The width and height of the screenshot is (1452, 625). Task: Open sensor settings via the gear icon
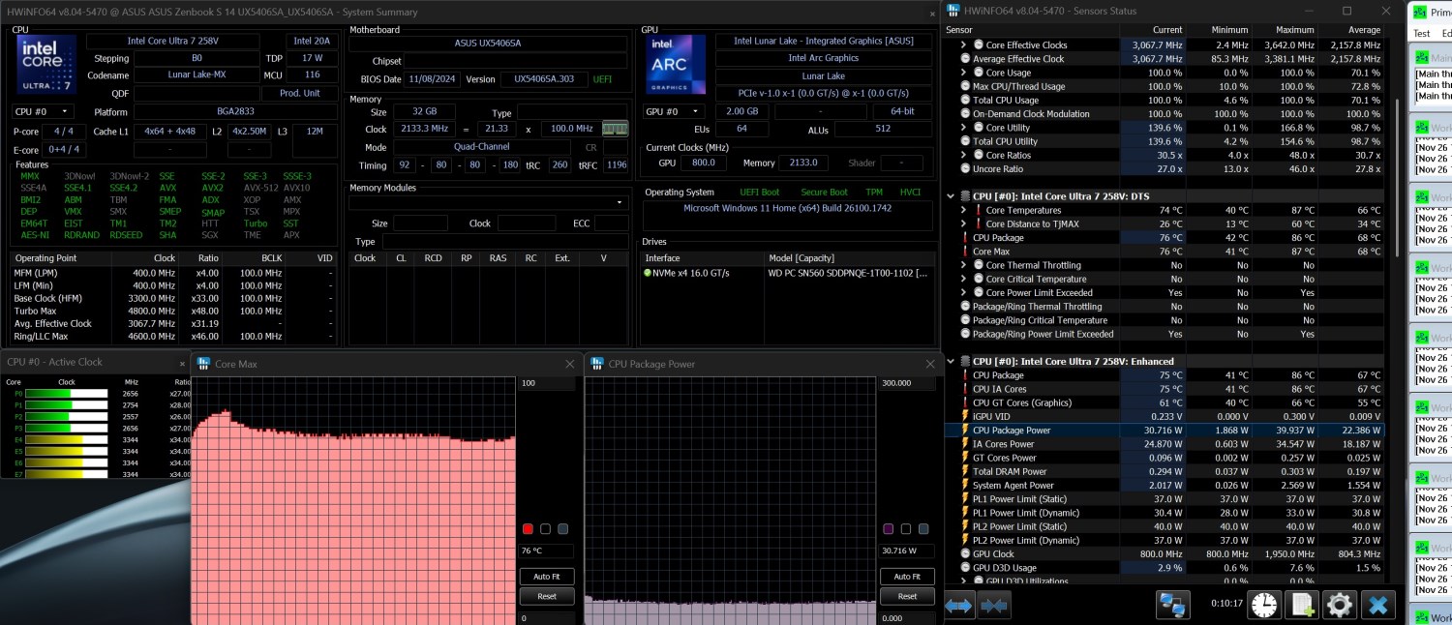[x=1340, y=606]
